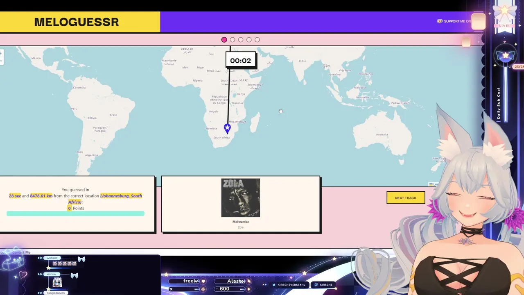Click the 'South Africa' map label
This screenshot has width=524, height=295.
pos(221,138)
